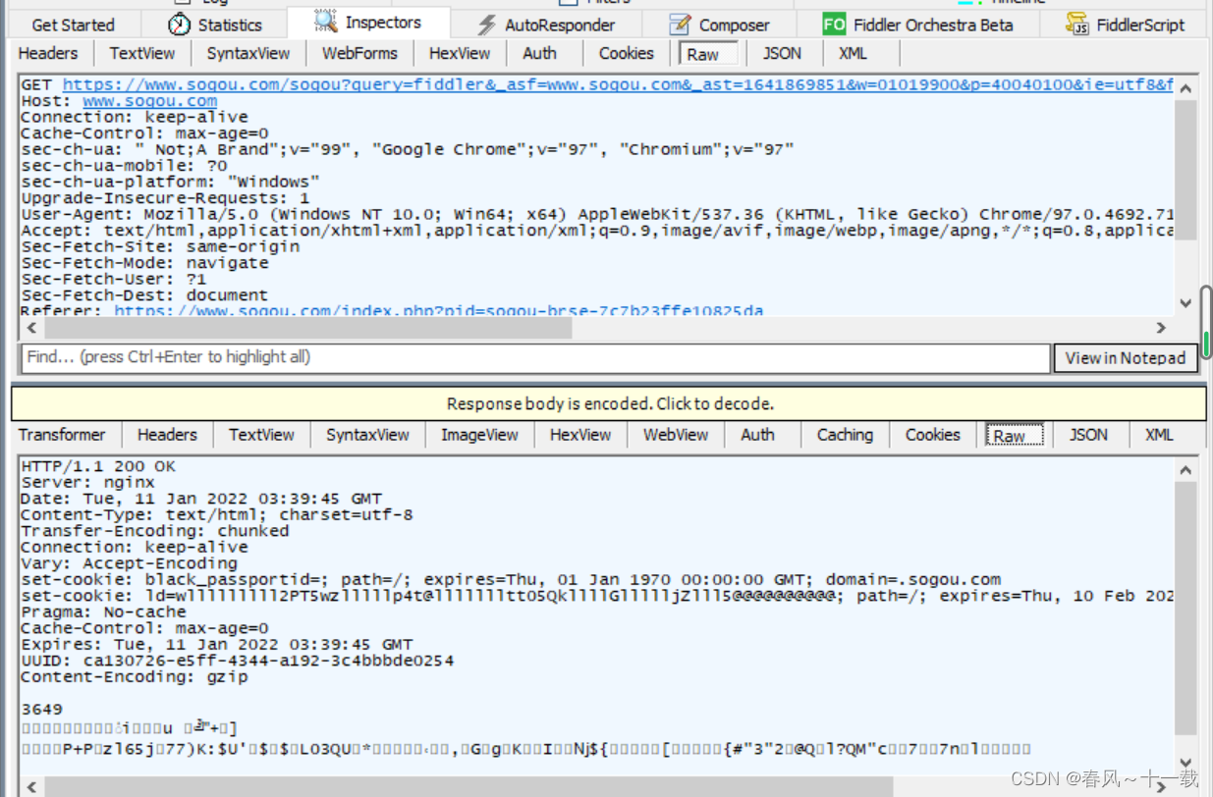Click the 'Sec-Fetch-Mode: navigate' request line
The height and width of the screenshot is (797, 1213).
(x=144, y=263)
